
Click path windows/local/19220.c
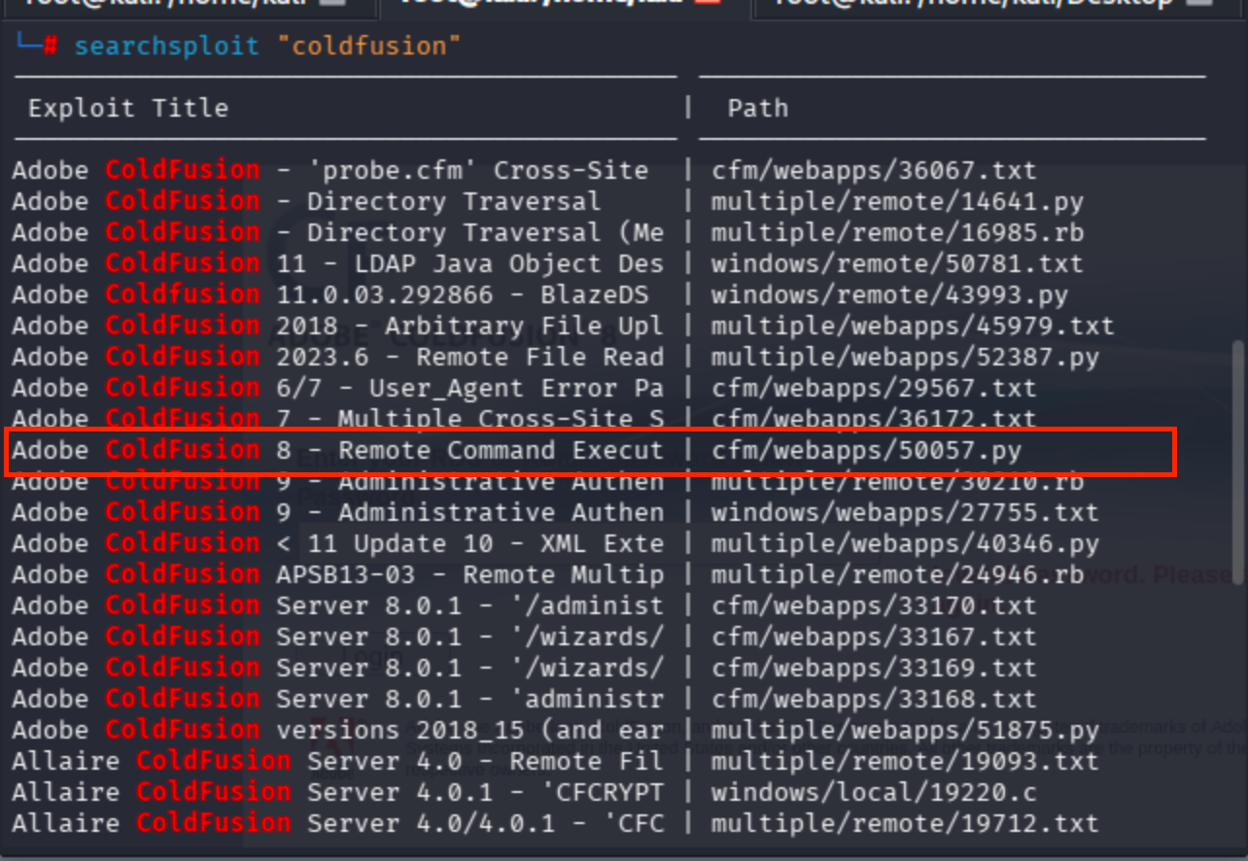(x=874, y=792)
